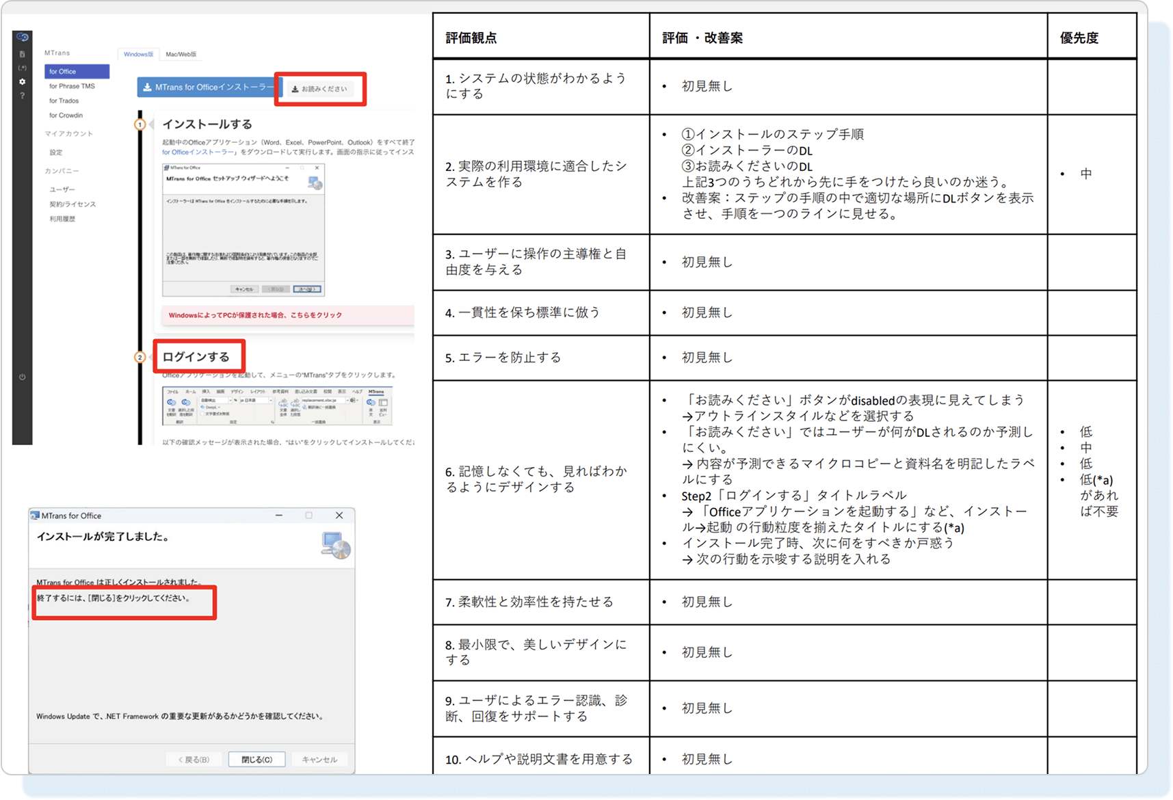
Task: Click the regex (.*) icon in sidebar
Action: [22, 68]
